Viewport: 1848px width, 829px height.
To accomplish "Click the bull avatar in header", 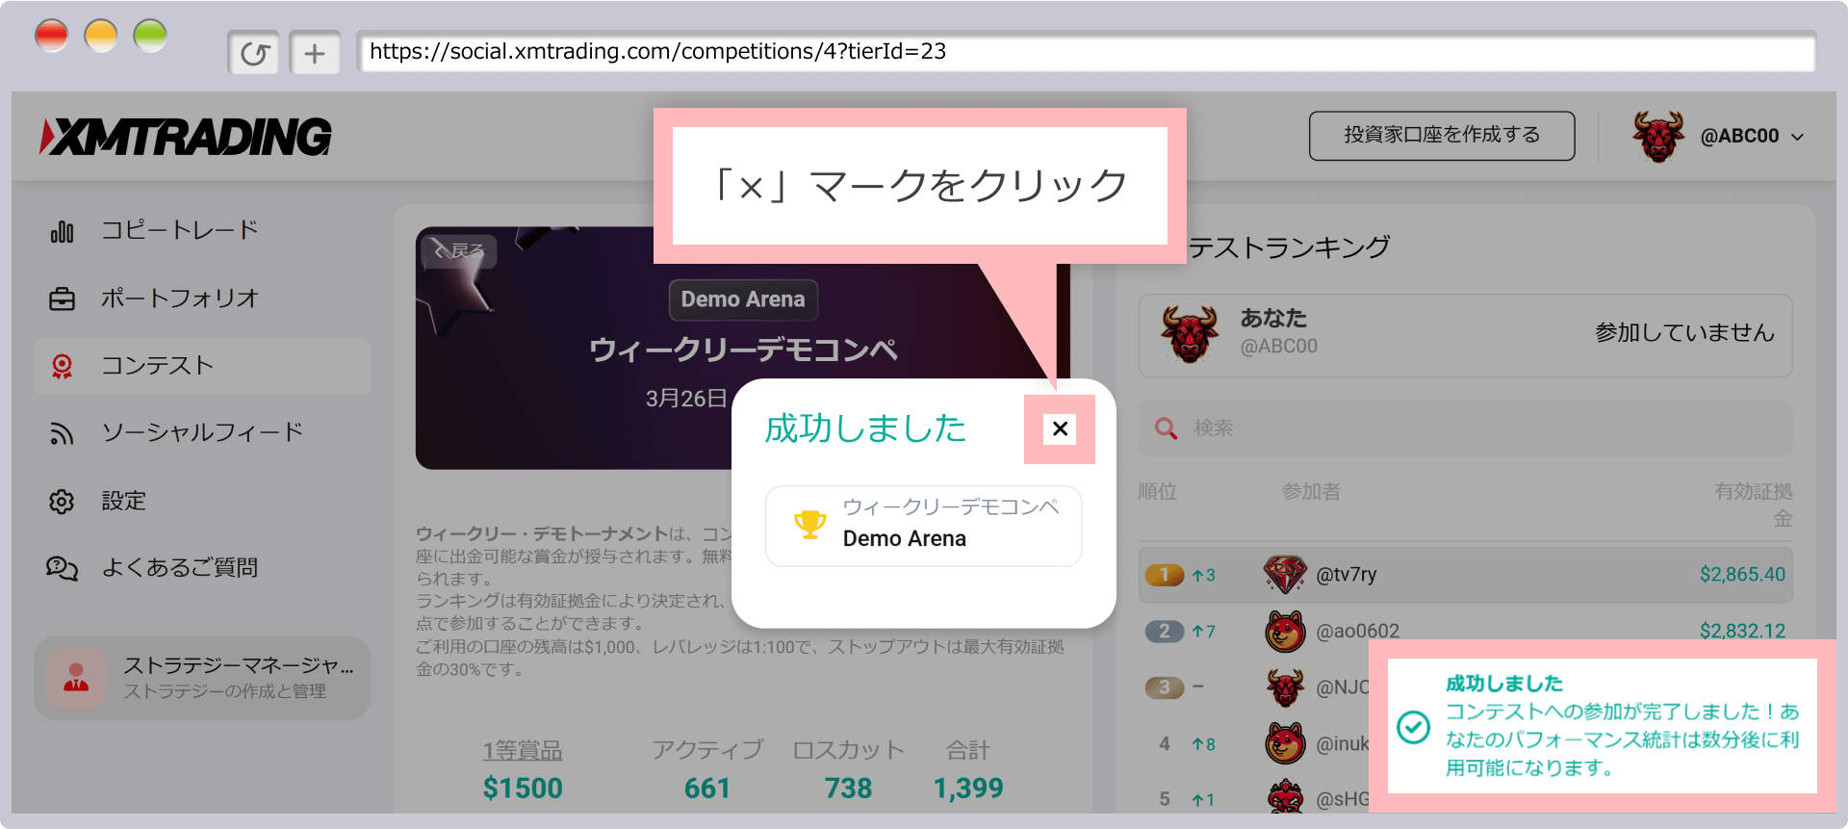I will pos(1657,136).
